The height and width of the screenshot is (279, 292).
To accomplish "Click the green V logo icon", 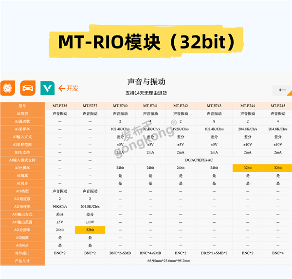I will (x=47, y=88).
